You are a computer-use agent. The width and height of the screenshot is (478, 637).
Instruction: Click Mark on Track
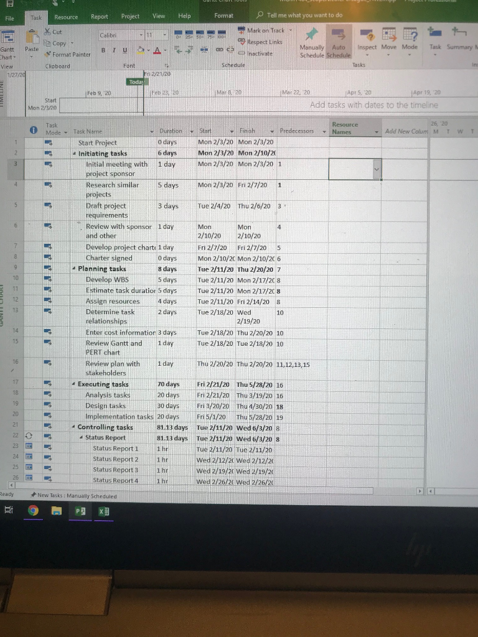[x=261, y=30]
